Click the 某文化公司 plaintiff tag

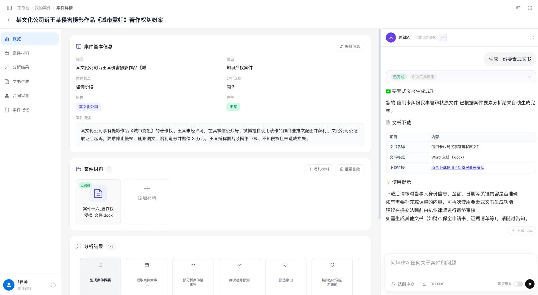pyautogui.click(x=88, y=107)
